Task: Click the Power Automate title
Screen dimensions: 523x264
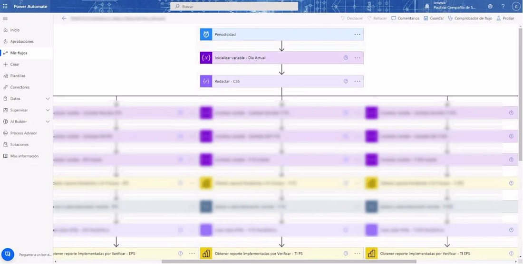Action: click(30, 6)
